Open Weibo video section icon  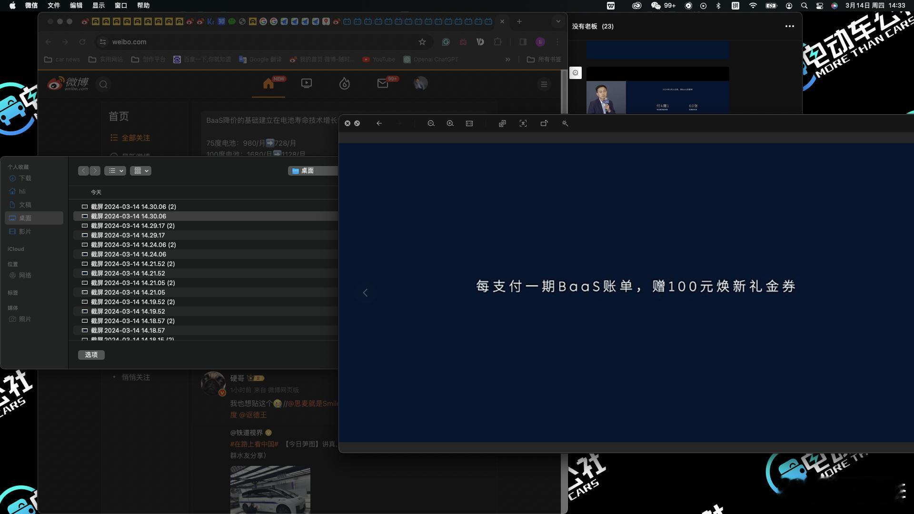(307, 84)
